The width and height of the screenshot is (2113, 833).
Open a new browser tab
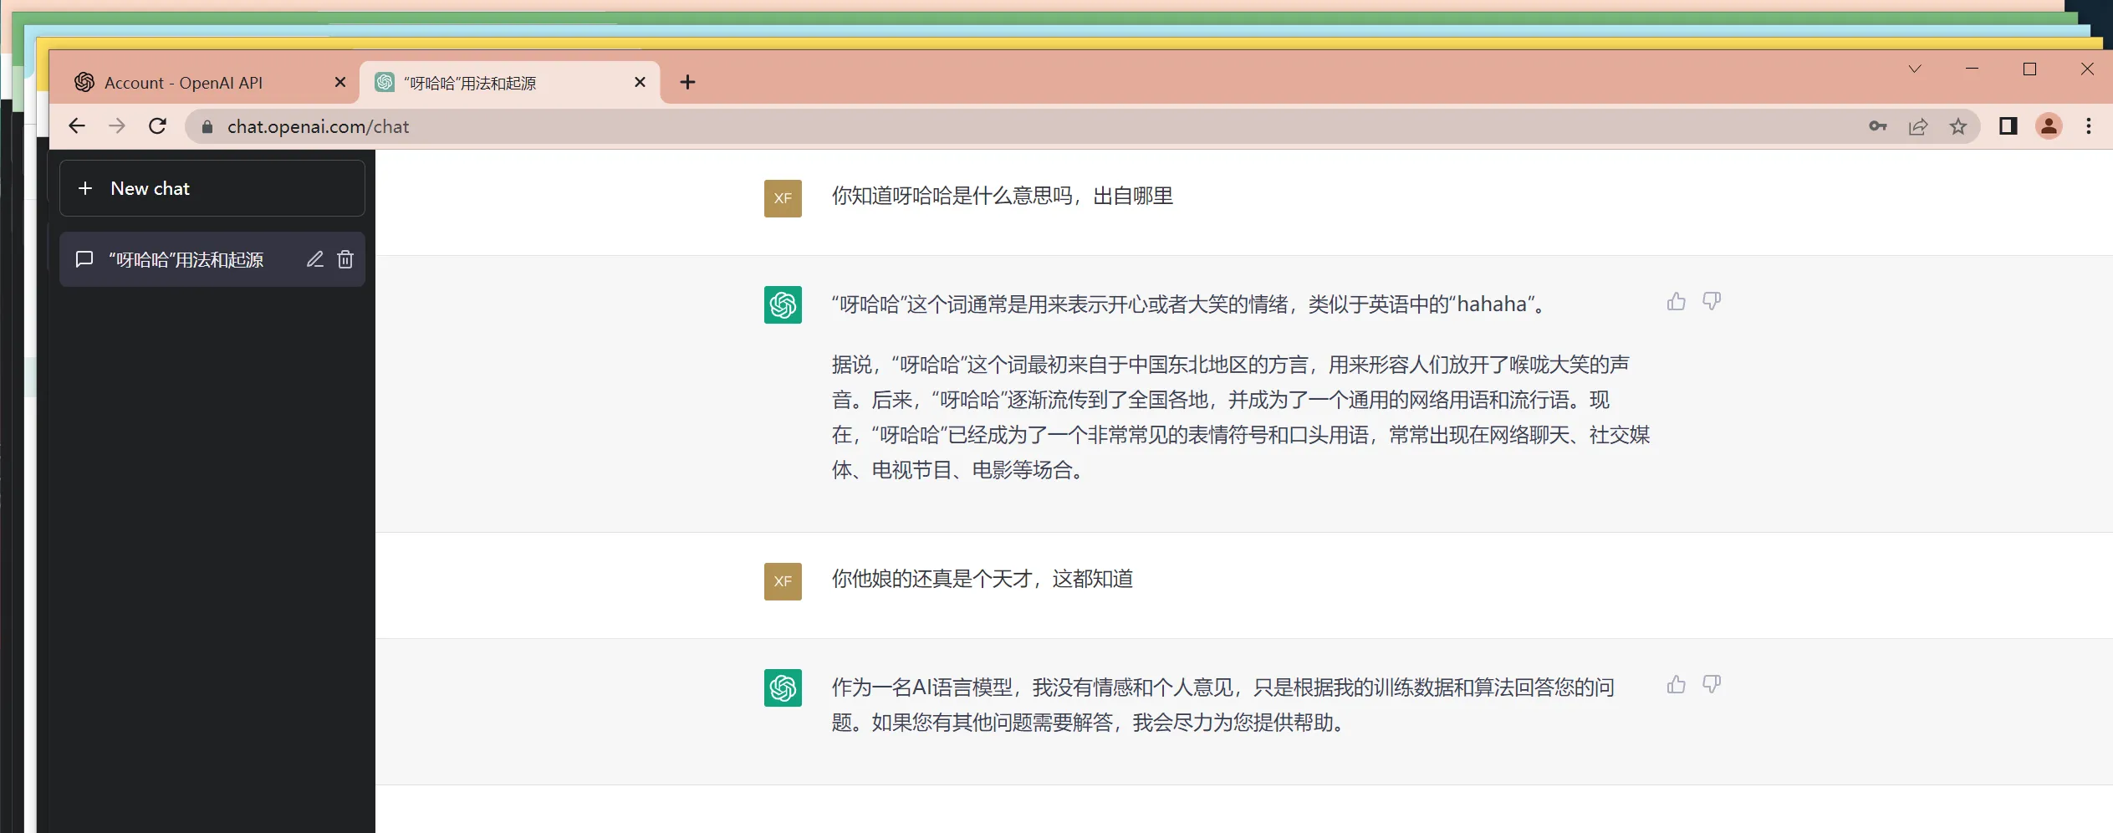[687, 82]
